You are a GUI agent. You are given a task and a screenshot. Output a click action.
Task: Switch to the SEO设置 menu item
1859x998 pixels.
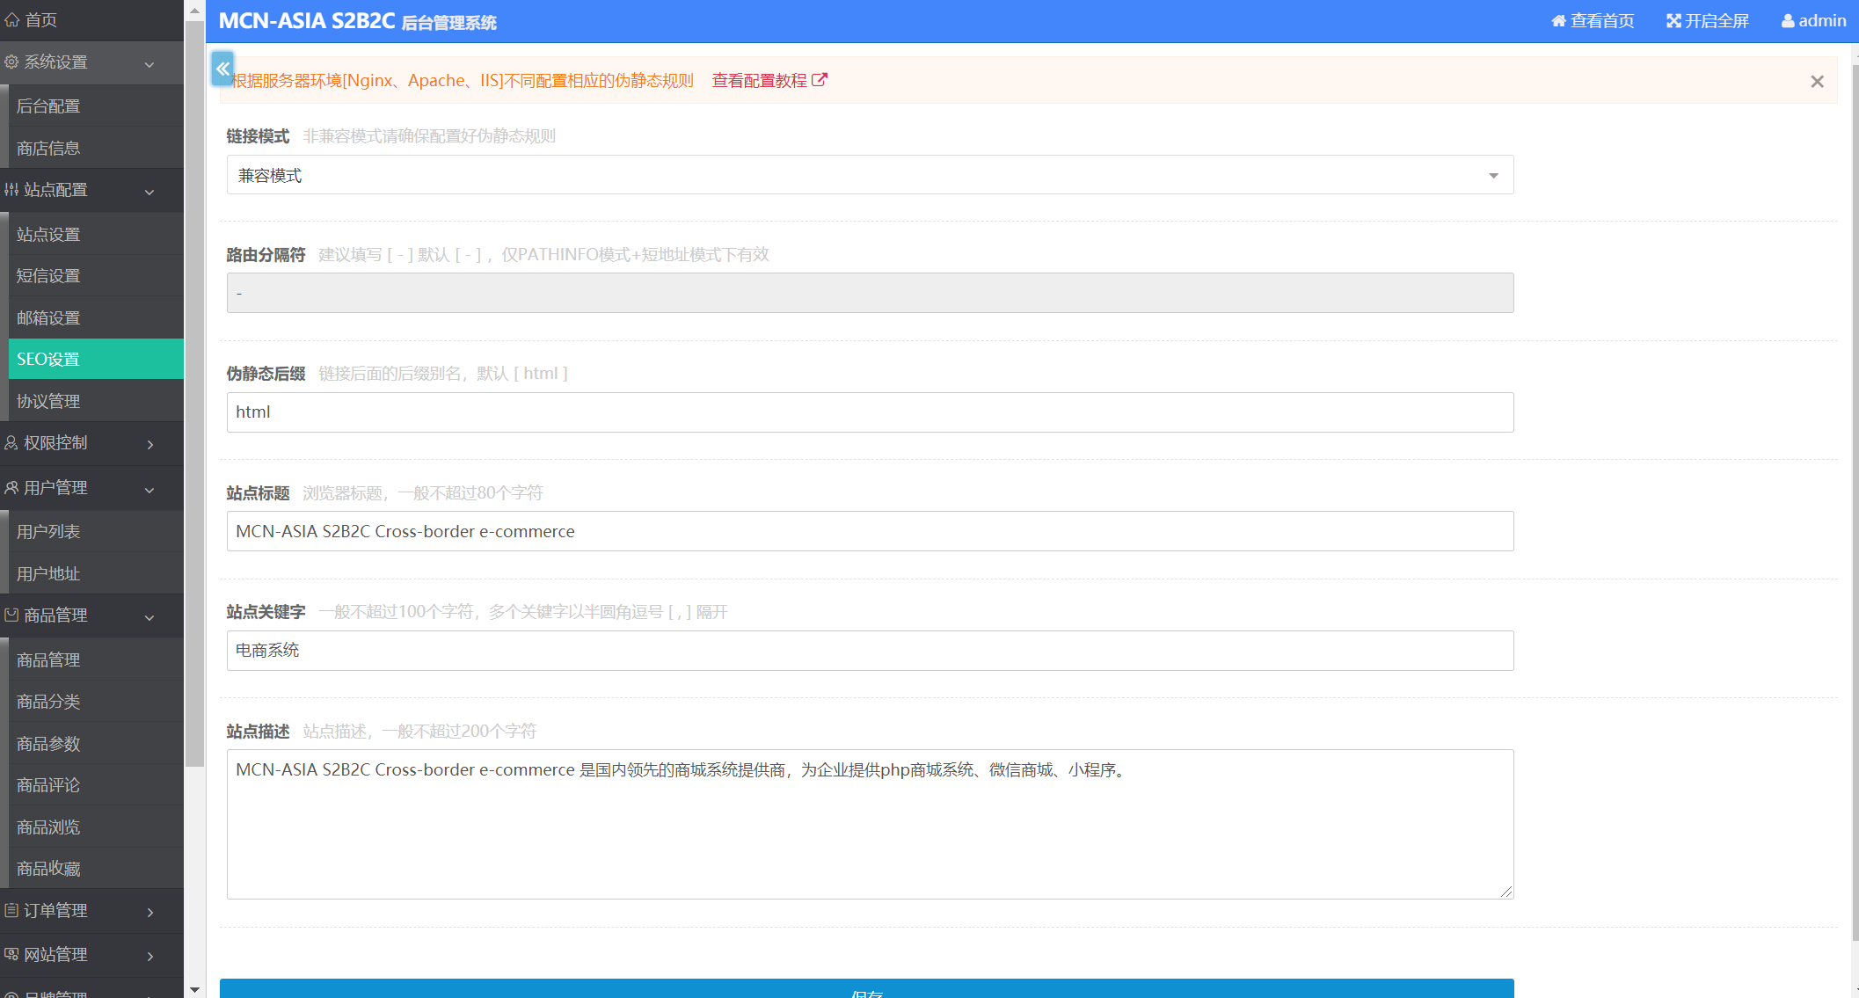click(48, 359)
